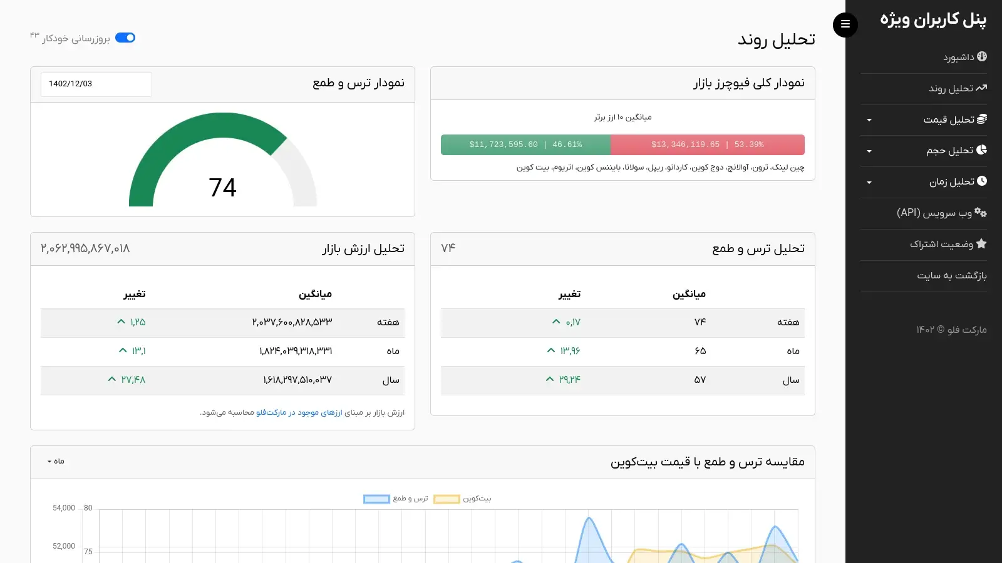This screenshot has width=1002, height=563.
Task: Select تحلیل روند in the sidebar
Action: pyautogui.click(x=924, y=89)
